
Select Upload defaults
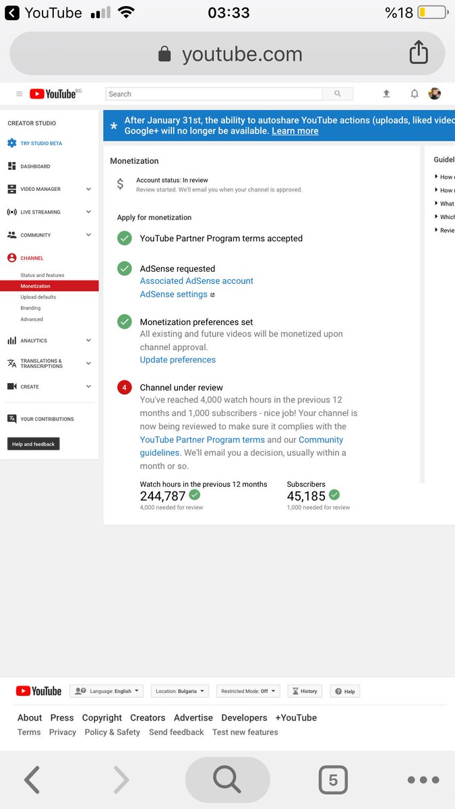[38, 297]
